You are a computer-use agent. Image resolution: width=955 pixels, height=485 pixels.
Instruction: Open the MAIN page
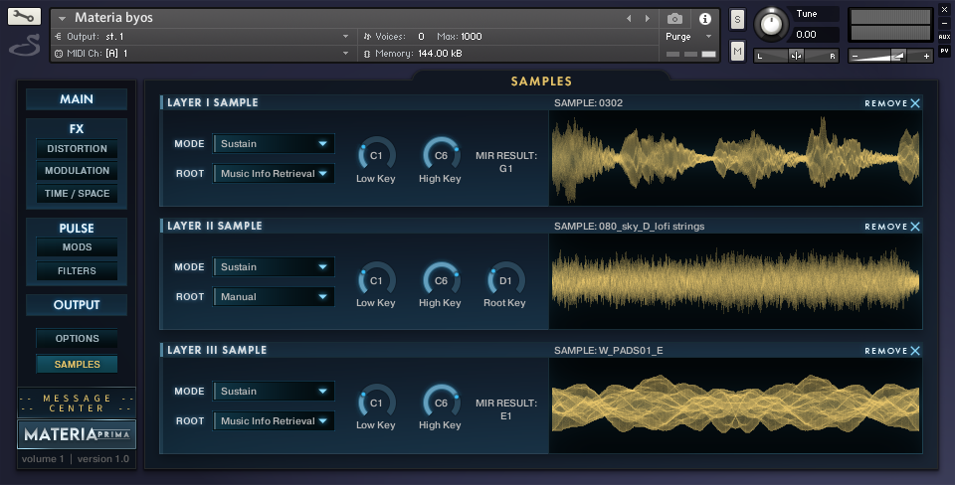pos(77,99)
